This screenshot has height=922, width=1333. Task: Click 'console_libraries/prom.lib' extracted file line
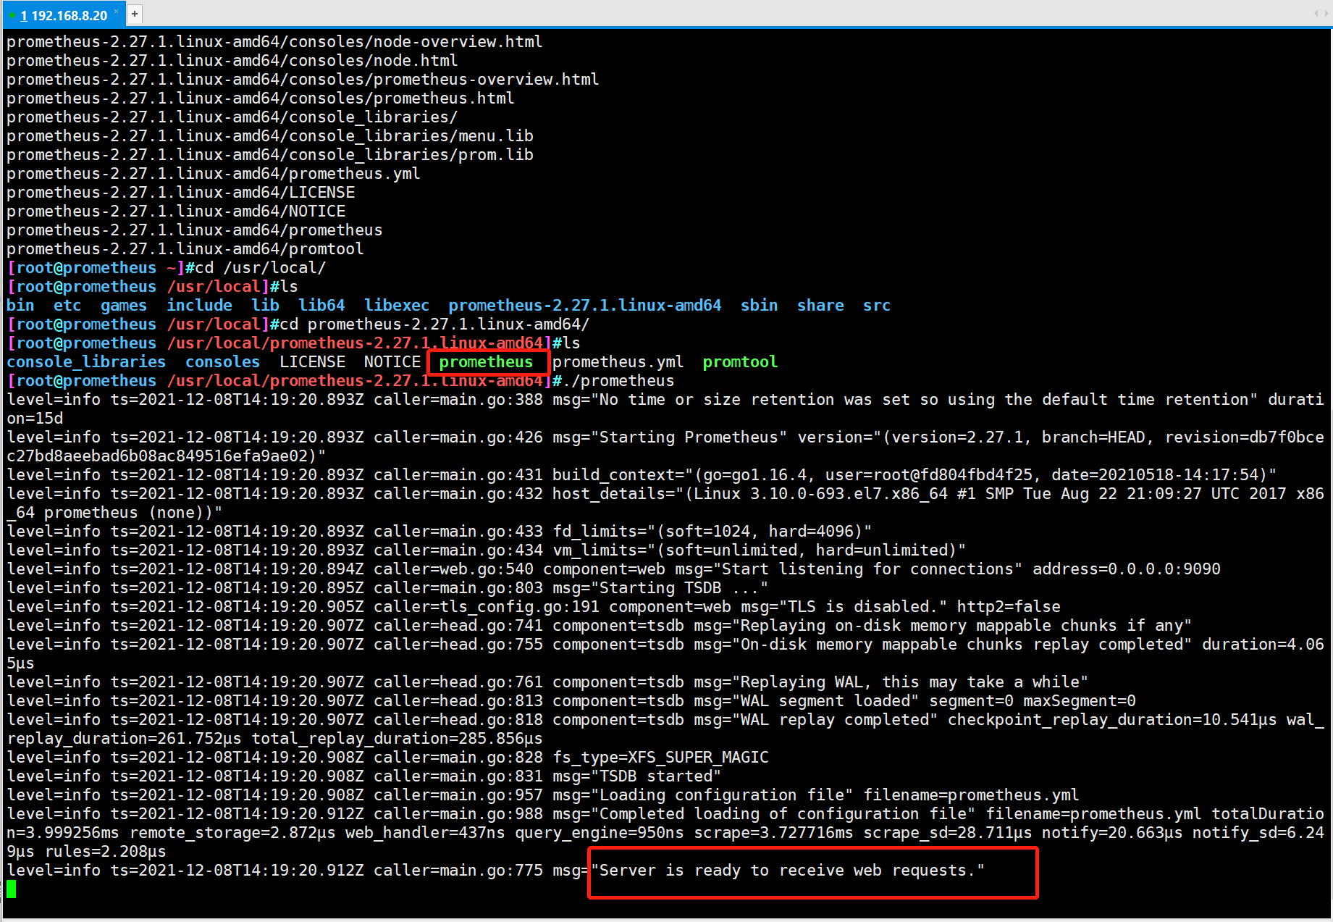click(x=269, y=154)
